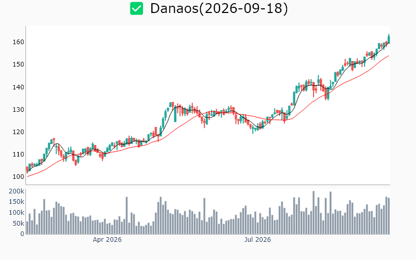Click the Apr 2026 date axis label
Viewport: 416px width, 260px height.
click(107, 240)
